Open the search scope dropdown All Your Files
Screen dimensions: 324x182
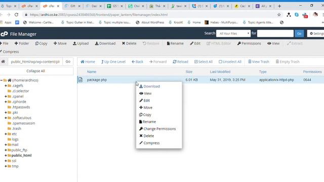(233, 33)
